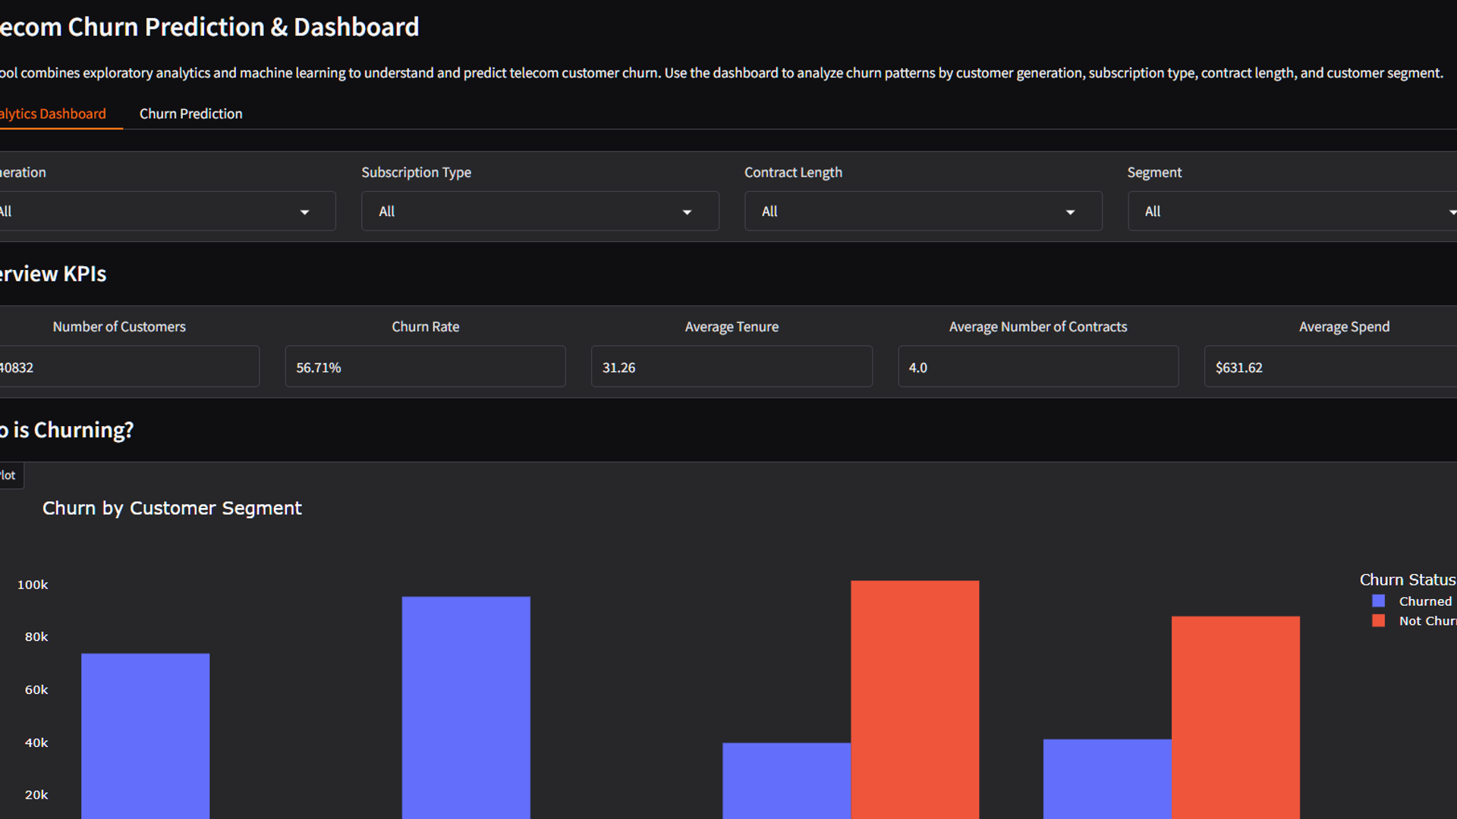Click the 60k y-axis label
Image resolution: width=1457 pixels, height=819 pixels.
click(36, 690)
